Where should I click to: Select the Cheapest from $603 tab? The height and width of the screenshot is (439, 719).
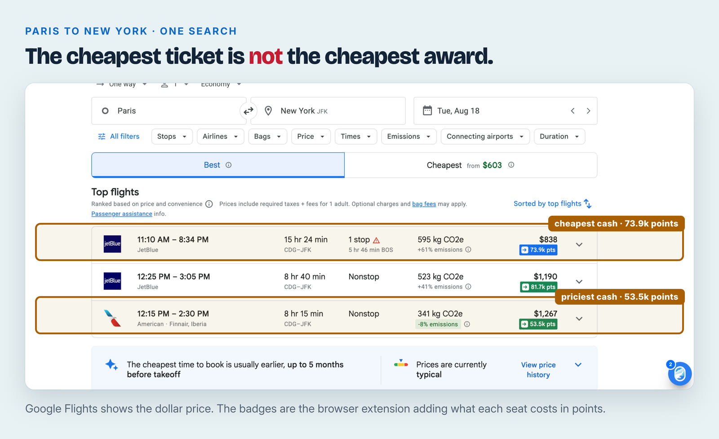coord(470,165)
